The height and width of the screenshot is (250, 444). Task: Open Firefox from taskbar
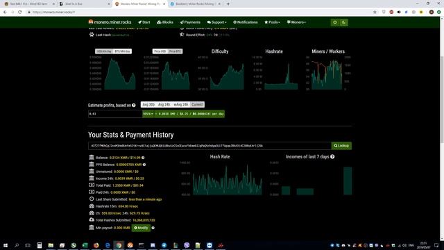(x=96, y=245)
